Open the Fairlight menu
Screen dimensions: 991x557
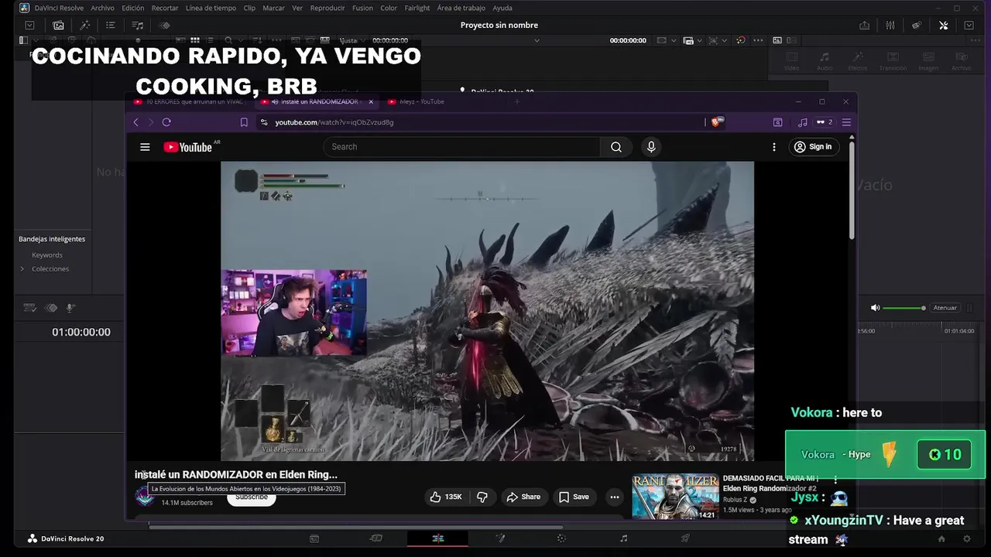[417, 8]
